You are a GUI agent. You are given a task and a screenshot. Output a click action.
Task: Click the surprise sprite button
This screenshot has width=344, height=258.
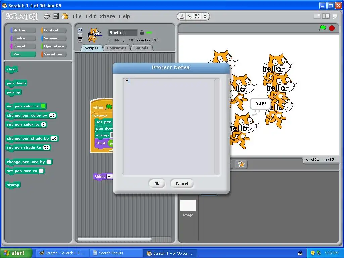[241, 164]
